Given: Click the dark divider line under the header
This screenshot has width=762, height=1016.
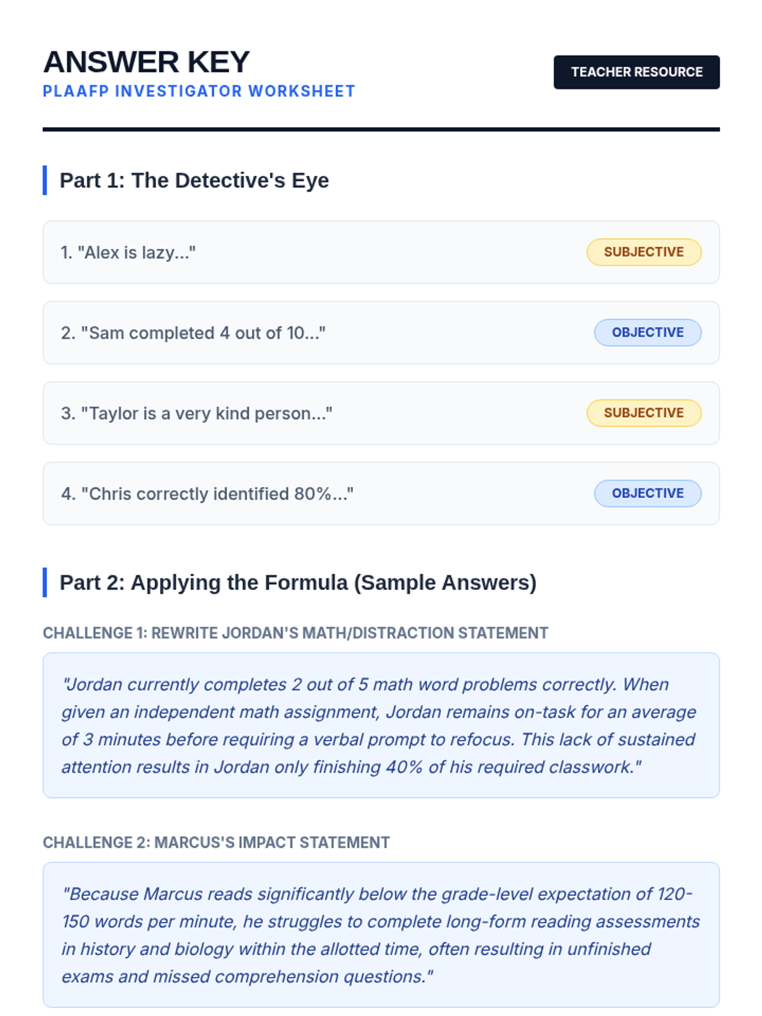Looking at the screenshot, I should pos(381,130).
